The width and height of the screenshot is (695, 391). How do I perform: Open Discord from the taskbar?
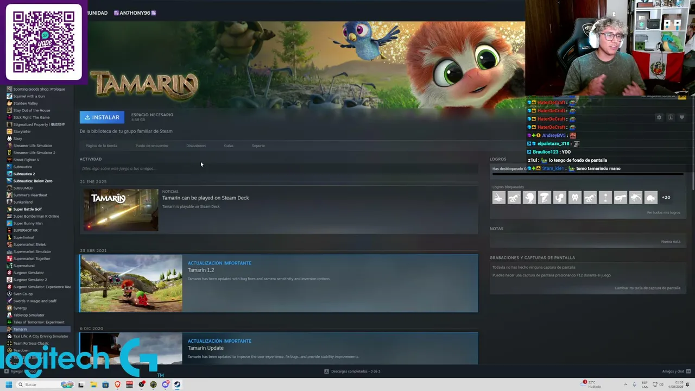pyautogui.click(x=165, y=384)
